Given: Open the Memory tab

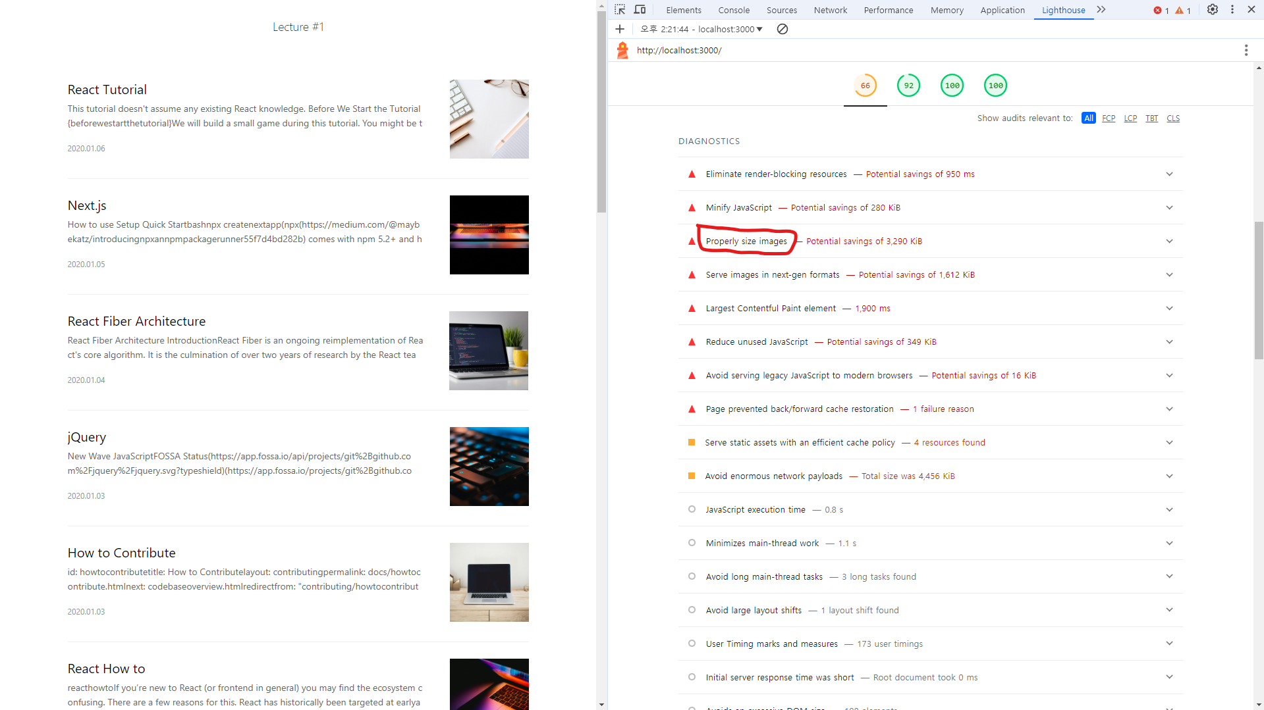Looking at the screenshot, I should click(x=947, y=10).
